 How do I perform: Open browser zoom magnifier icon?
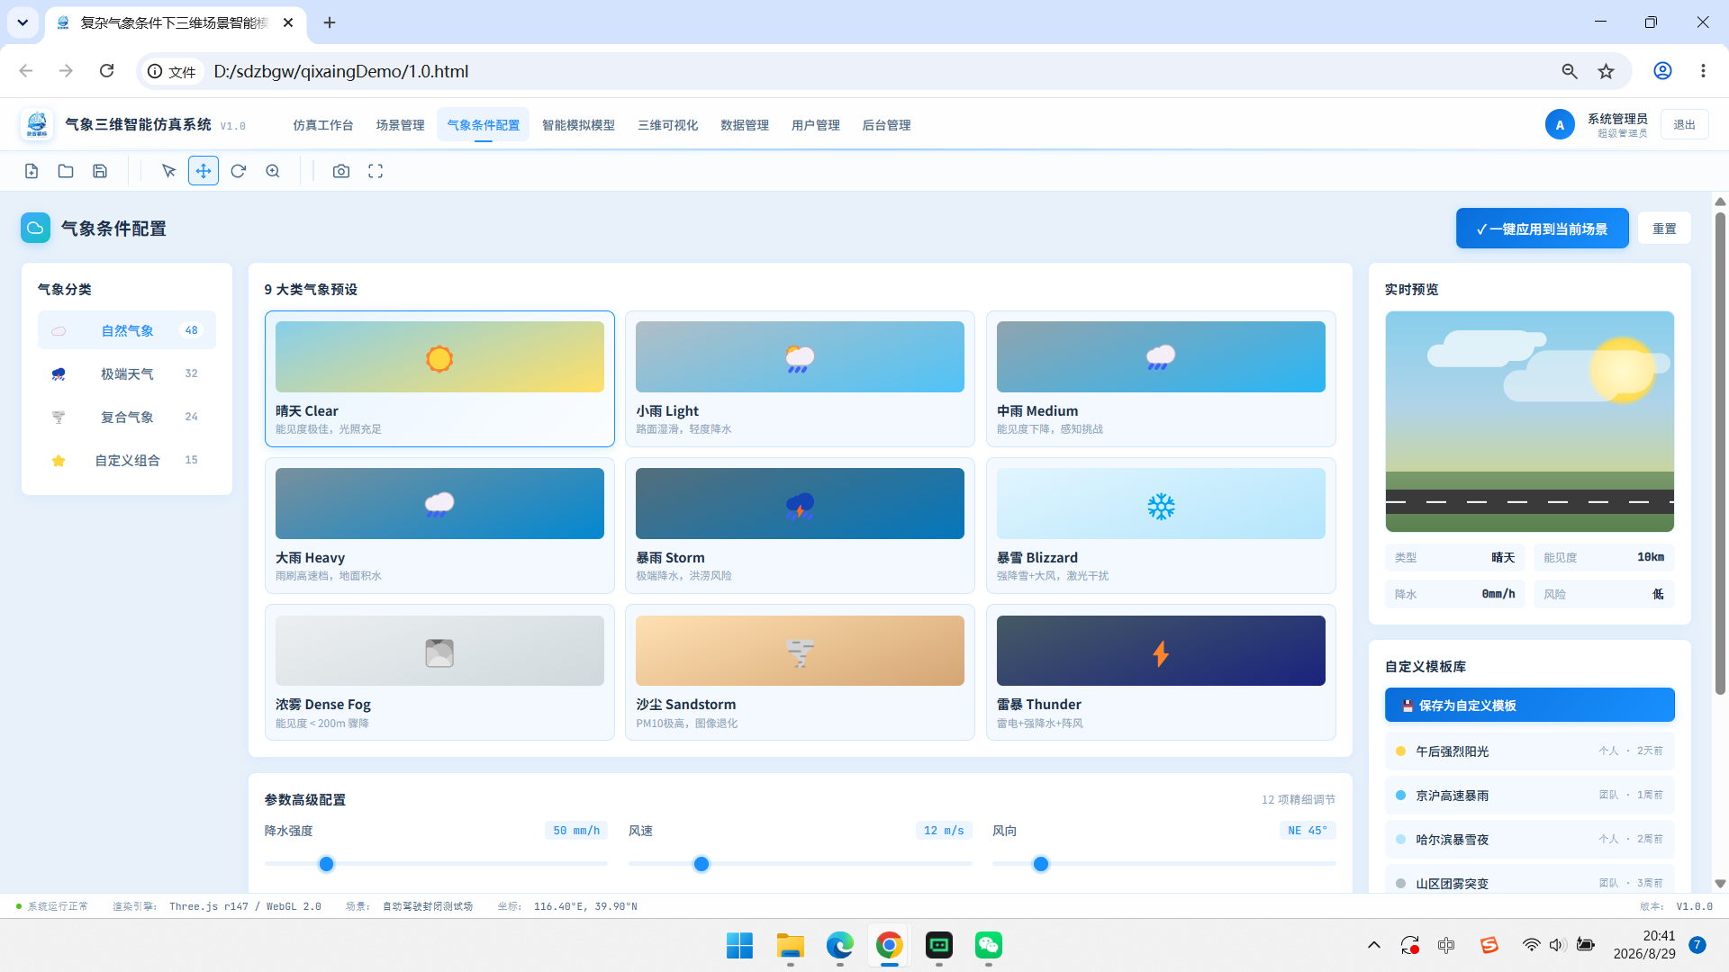point(1570,71)
